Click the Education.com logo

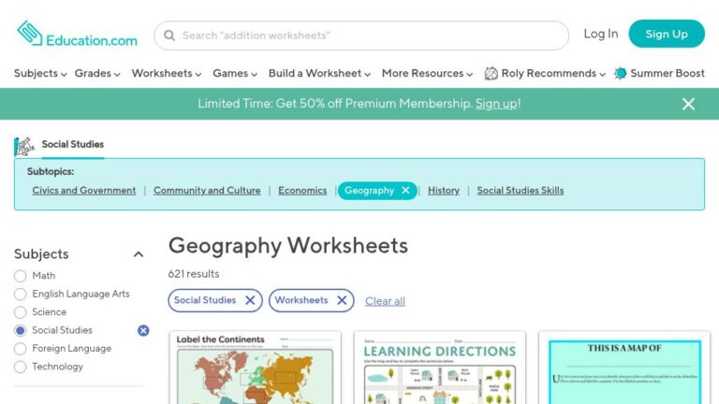[x=77, y=34]
